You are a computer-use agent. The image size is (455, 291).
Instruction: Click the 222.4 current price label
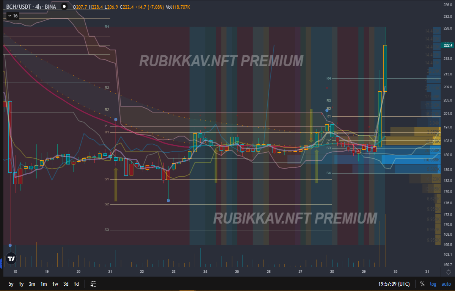click(x=448, y=45)
